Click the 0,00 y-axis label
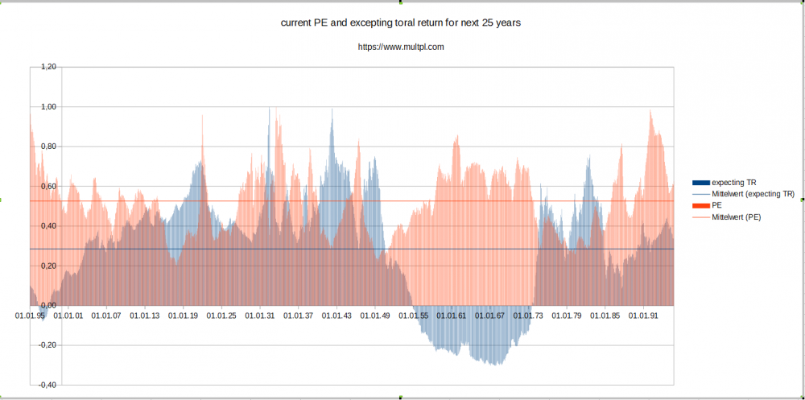This screenshot has height=400, width=805. pyautogui.click(x=48, y=306)
